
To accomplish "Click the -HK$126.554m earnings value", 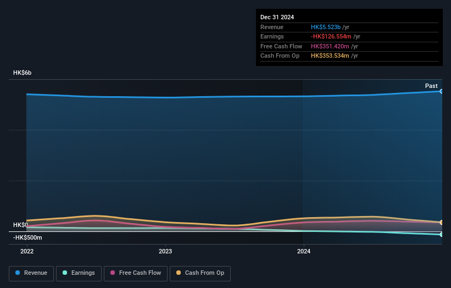I will click(x=331, y=36).
